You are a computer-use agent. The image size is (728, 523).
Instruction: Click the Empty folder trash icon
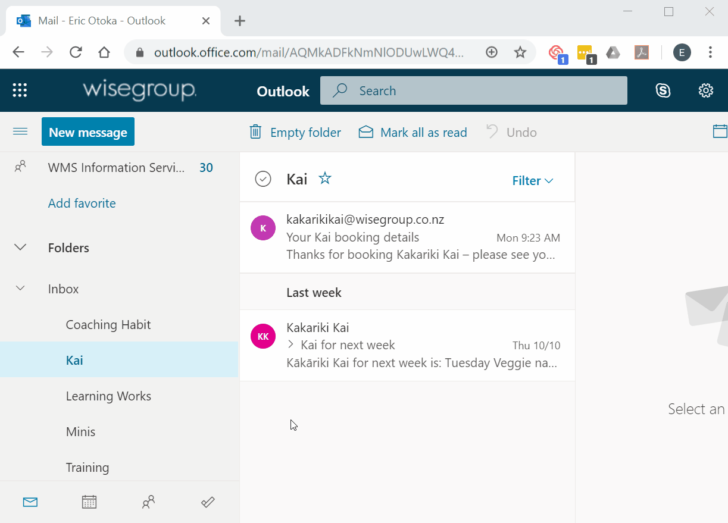click(255, 132)
